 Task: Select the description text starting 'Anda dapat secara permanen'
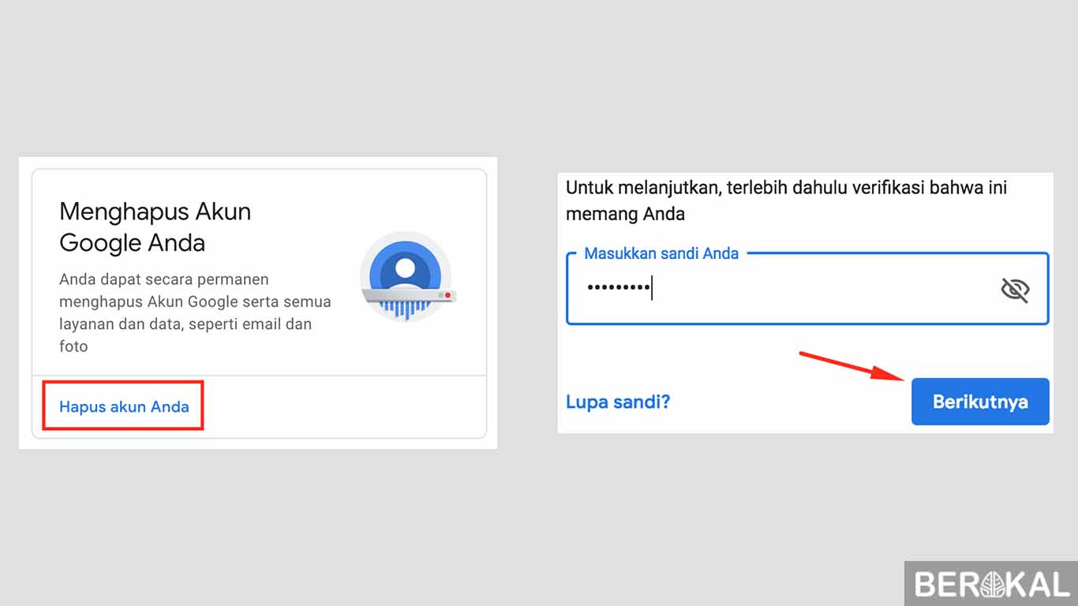[x=196, y=312]
